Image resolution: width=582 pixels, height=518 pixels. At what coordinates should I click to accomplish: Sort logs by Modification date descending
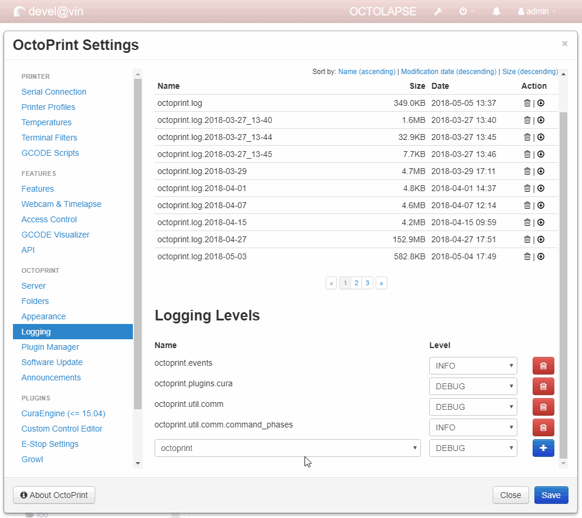(x=449, y=71)
